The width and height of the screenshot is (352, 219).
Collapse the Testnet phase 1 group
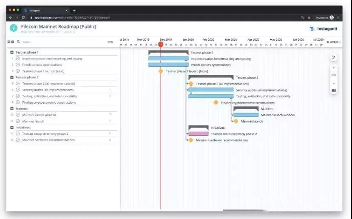12,52
